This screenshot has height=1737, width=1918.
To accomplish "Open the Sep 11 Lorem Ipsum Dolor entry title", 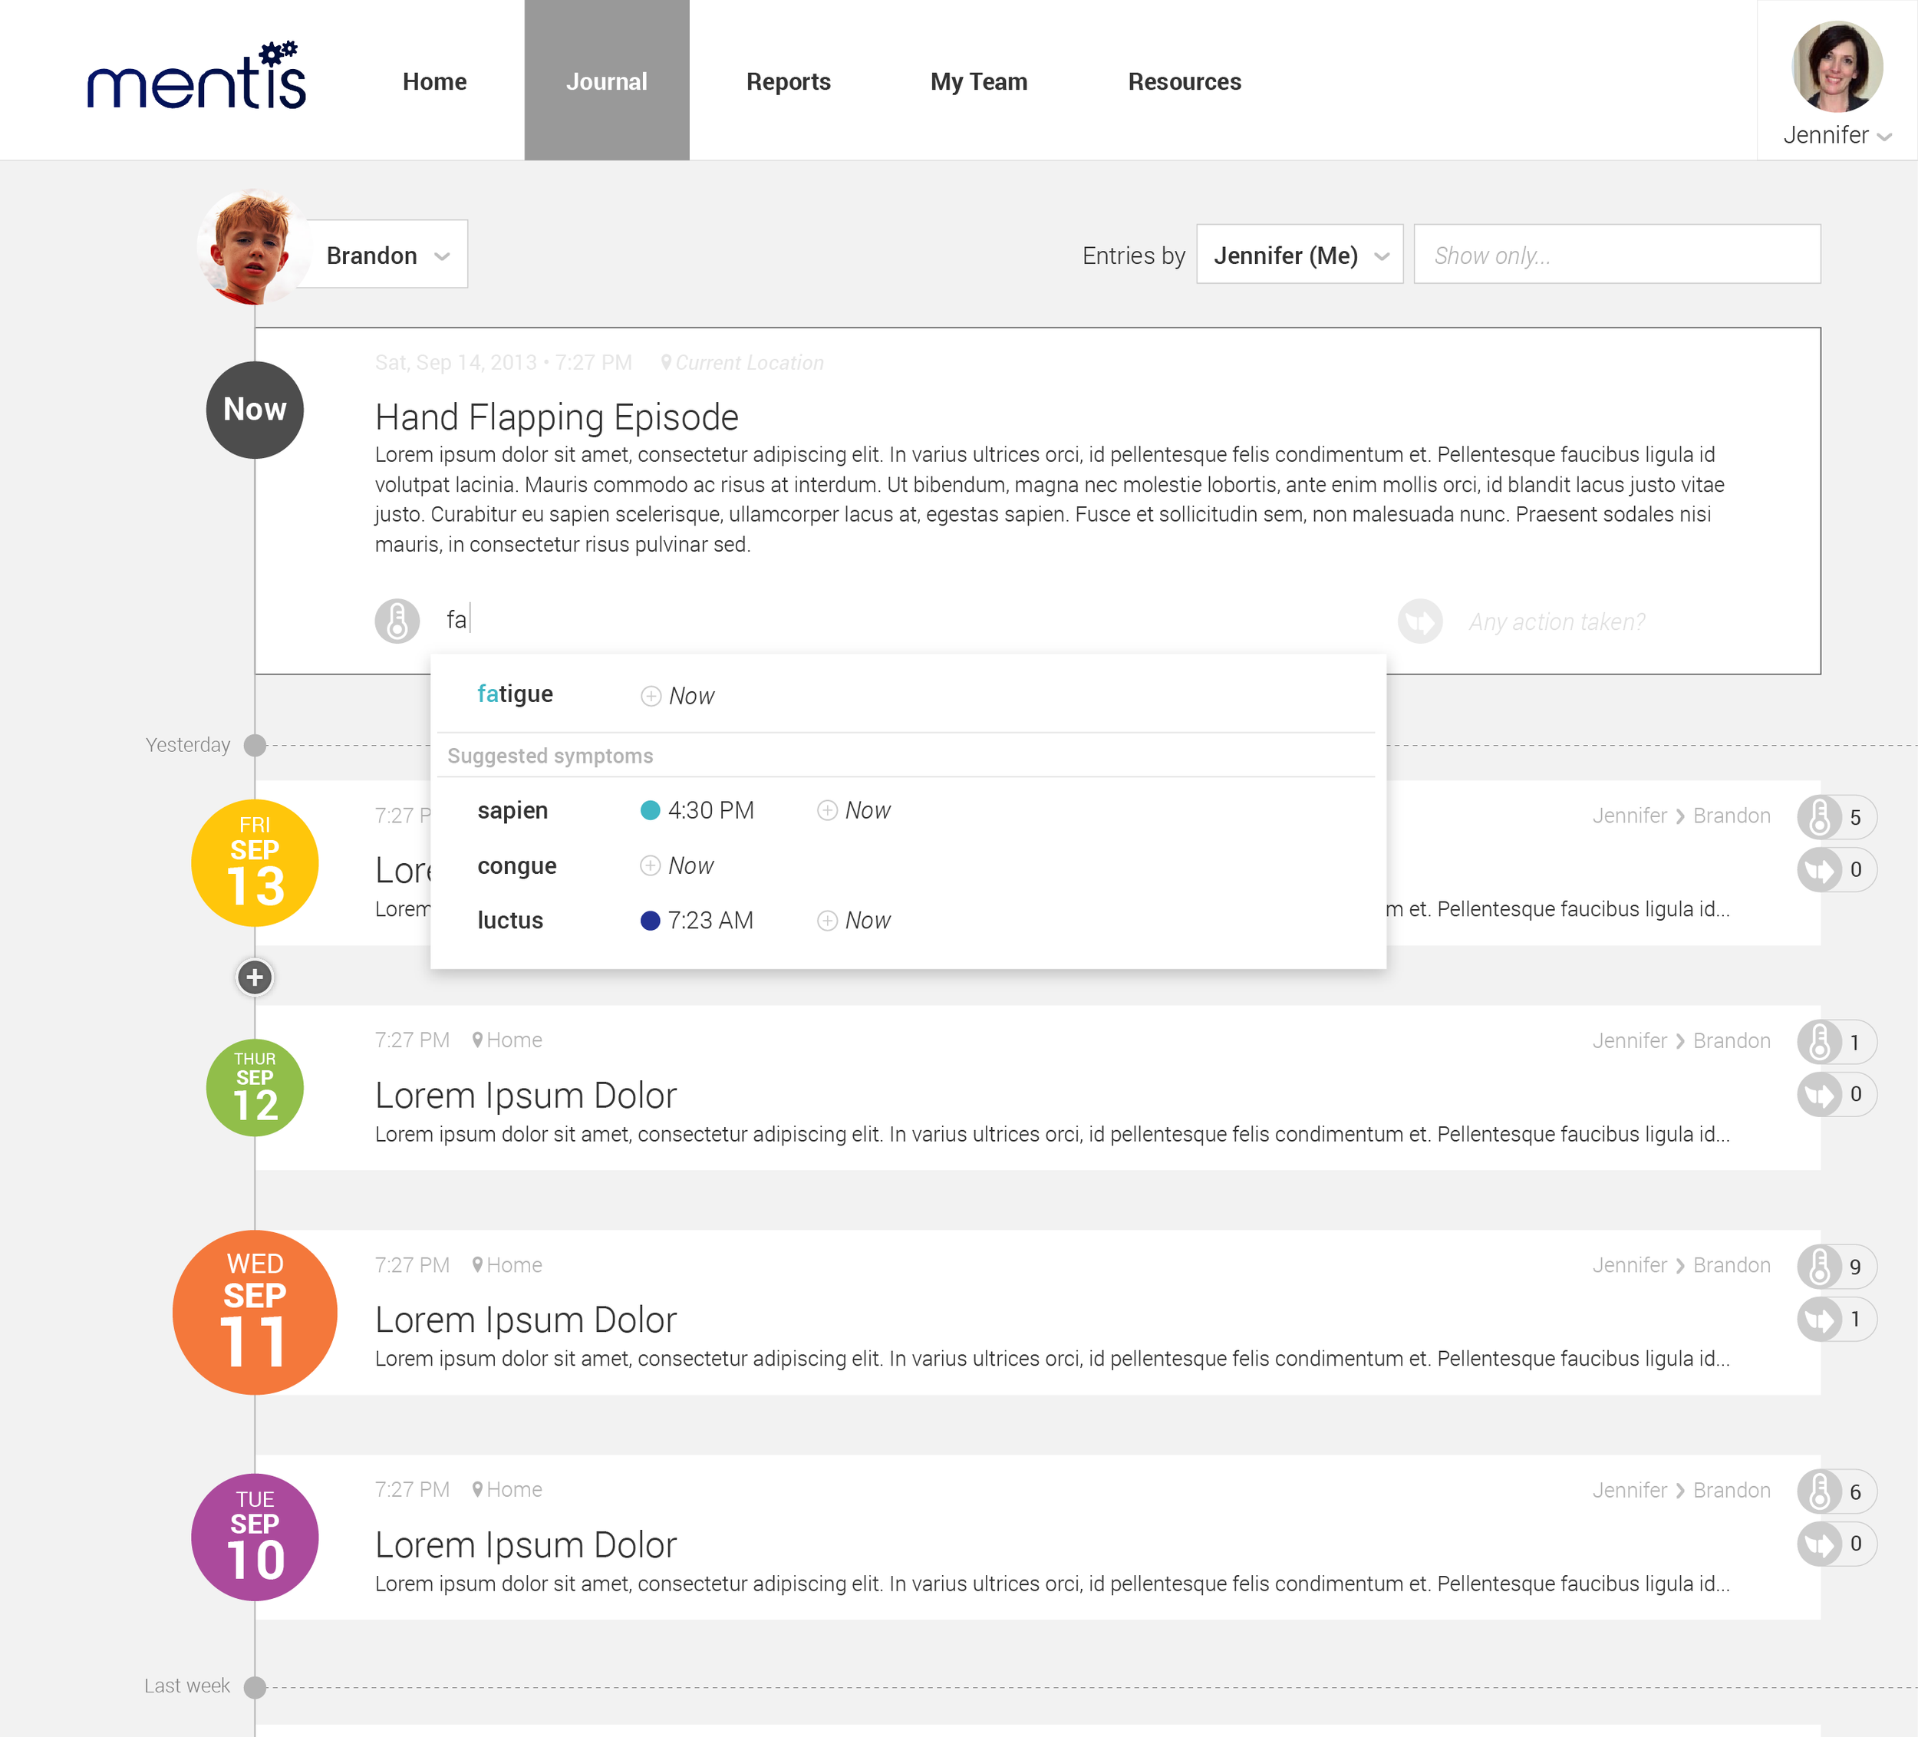I will tap(526, 1320).
